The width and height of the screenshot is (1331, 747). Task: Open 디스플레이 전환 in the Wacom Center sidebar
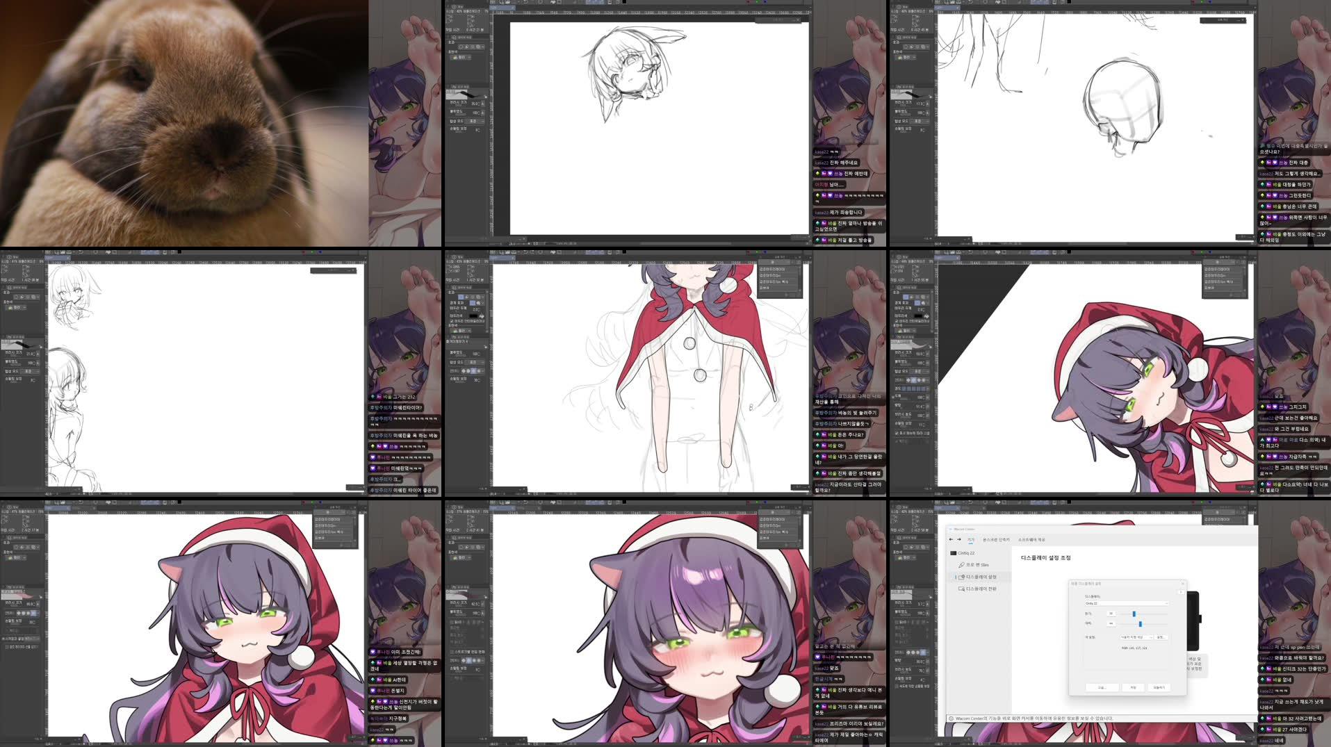click(x=979, y=588)
